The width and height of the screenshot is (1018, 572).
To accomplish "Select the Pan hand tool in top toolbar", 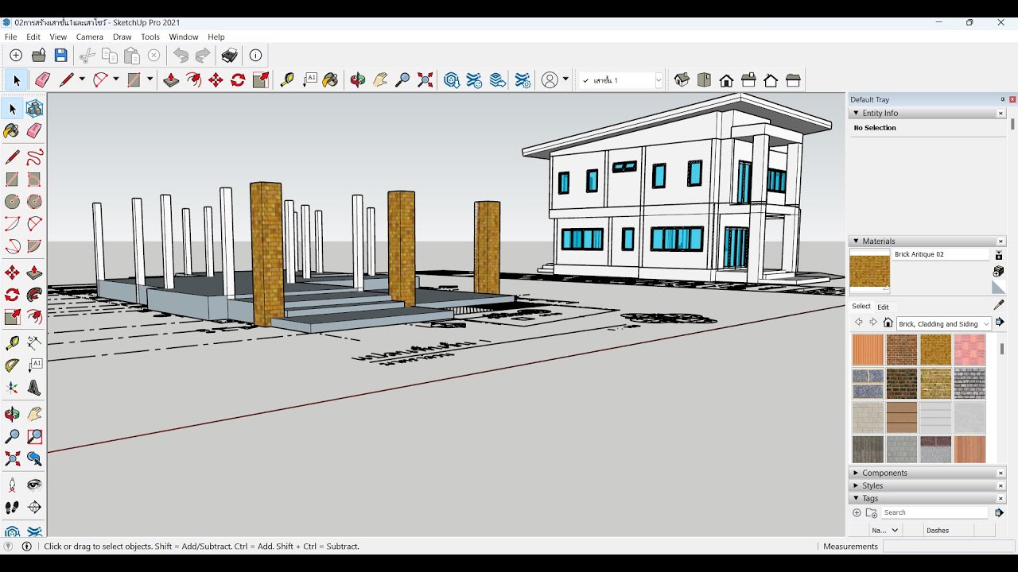I will click(x=380, y=80).
